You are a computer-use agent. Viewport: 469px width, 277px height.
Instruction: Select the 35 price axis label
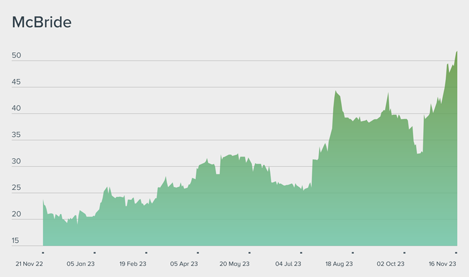click(16, 135)
